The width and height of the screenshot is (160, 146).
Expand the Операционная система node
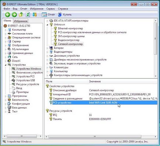pyautogui.click(x=6, y=38)
